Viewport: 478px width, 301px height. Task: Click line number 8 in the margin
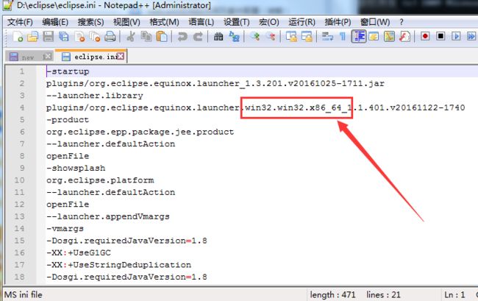(x=22, y=156)
